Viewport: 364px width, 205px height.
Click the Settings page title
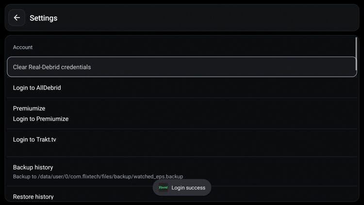click(x=44, y=18)
